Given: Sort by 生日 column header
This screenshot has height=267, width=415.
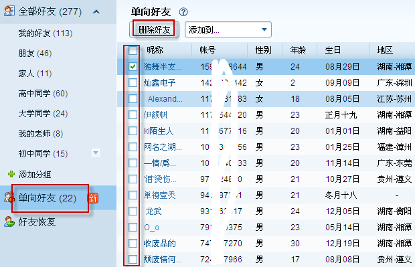Looking at the screenshot, I should (333, 50).
